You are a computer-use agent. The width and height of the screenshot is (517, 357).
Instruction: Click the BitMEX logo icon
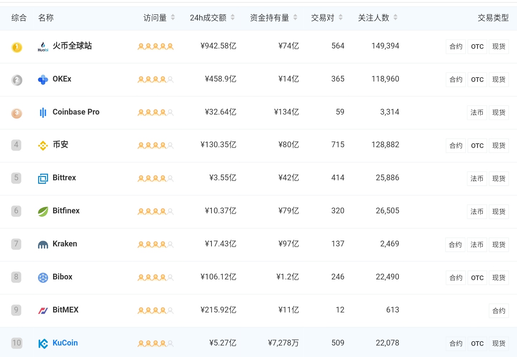(x=43, y=311)
